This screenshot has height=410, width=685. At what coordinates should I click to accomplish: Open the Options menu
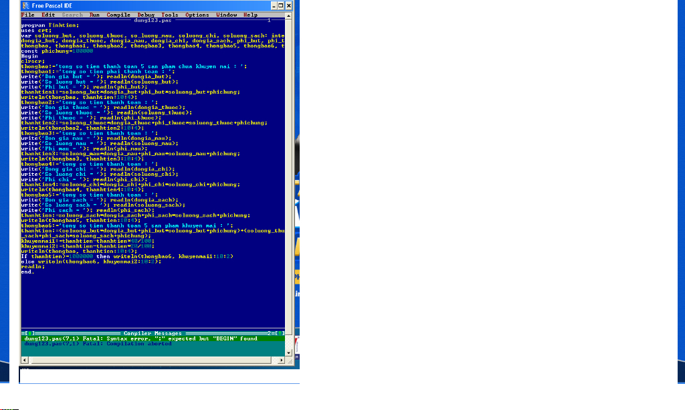tap(197, 15)
